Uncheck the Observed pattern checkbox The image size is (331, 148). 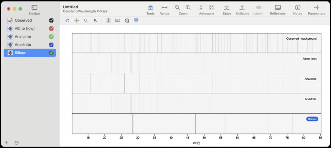tap(51, 20)
